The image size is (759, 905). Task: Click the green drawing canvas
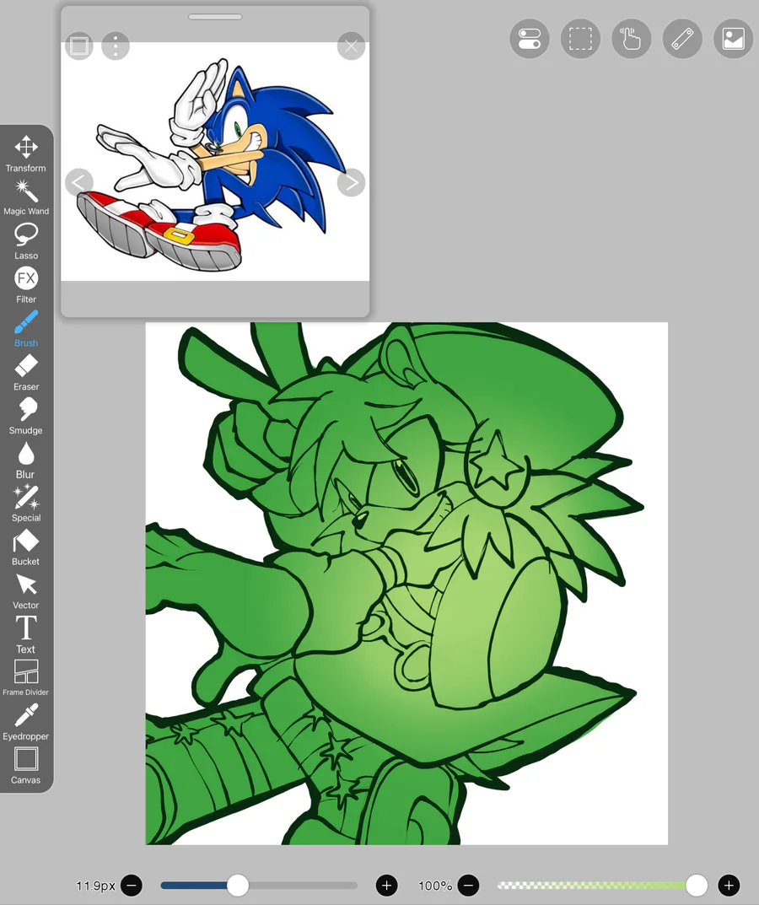(x=406, y=583)
